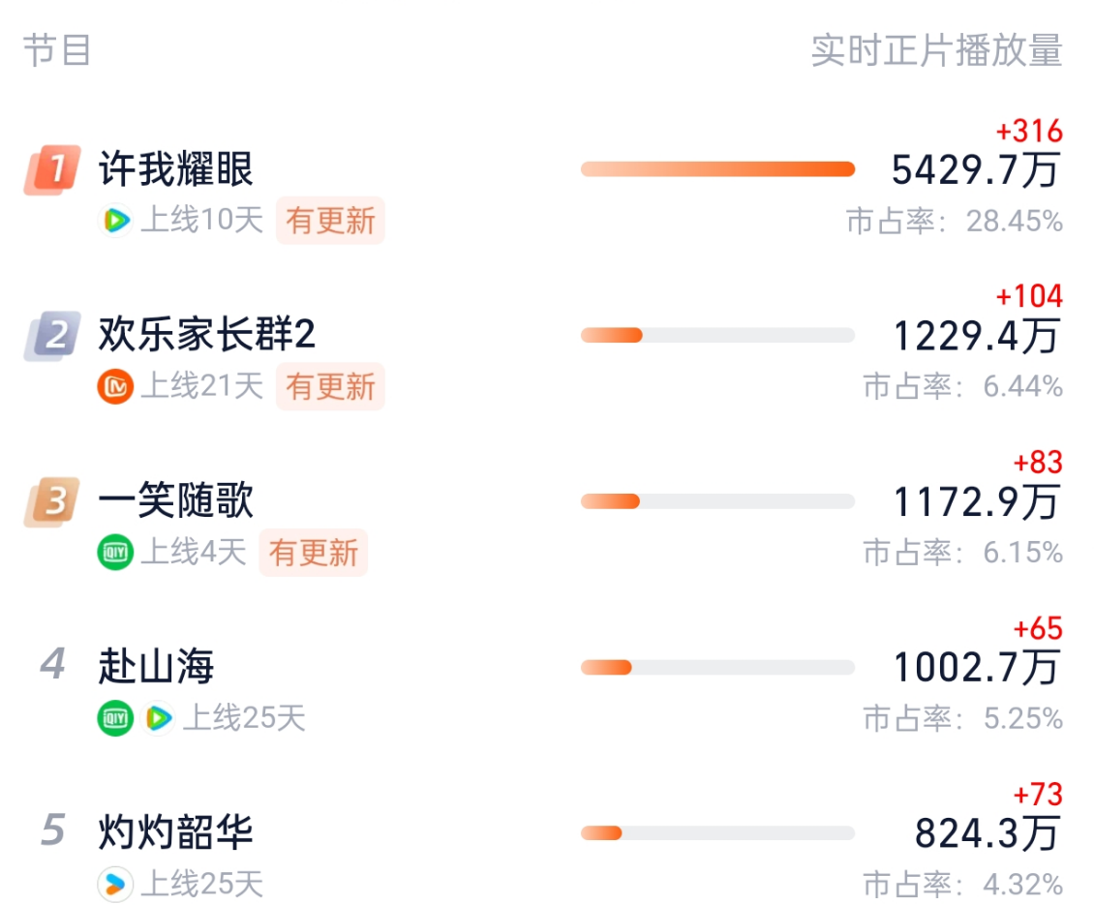This screenshot has height=905, width=1094.
Task: Click the progress bar for 许我耀眼
Action: (716, 168)
